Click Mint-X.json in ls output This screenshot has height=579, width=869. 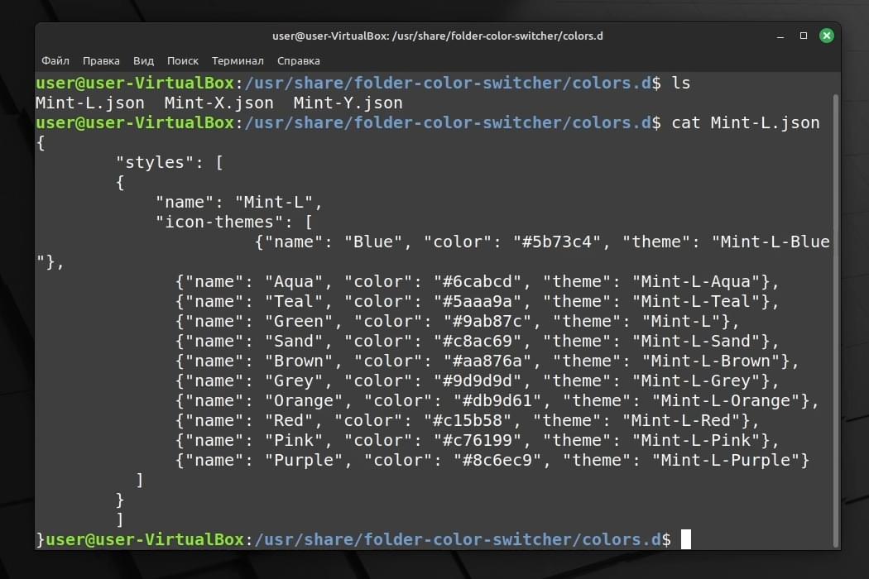219,103
